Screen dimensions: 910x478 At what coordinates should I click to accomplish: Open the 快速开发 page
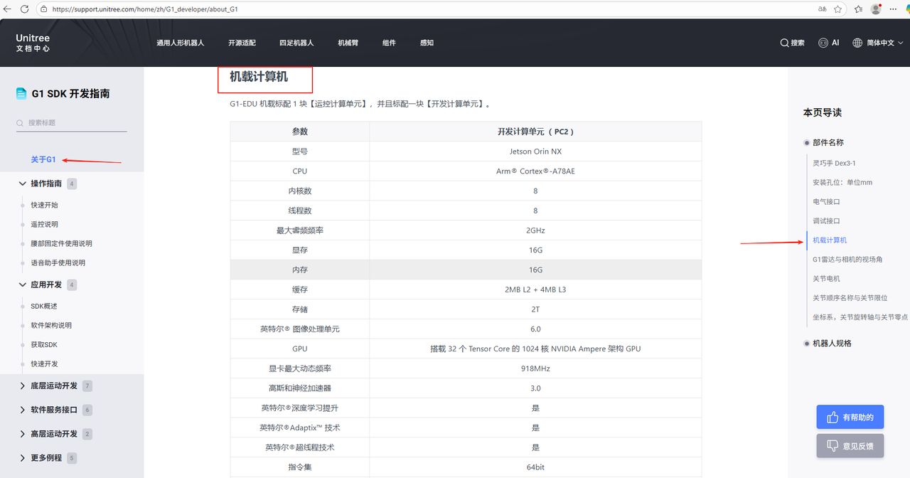[44, 363]
